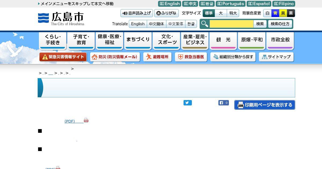
Task: Open the Filipino language guide
Action: pyautogui.click(x=284, y=4)
